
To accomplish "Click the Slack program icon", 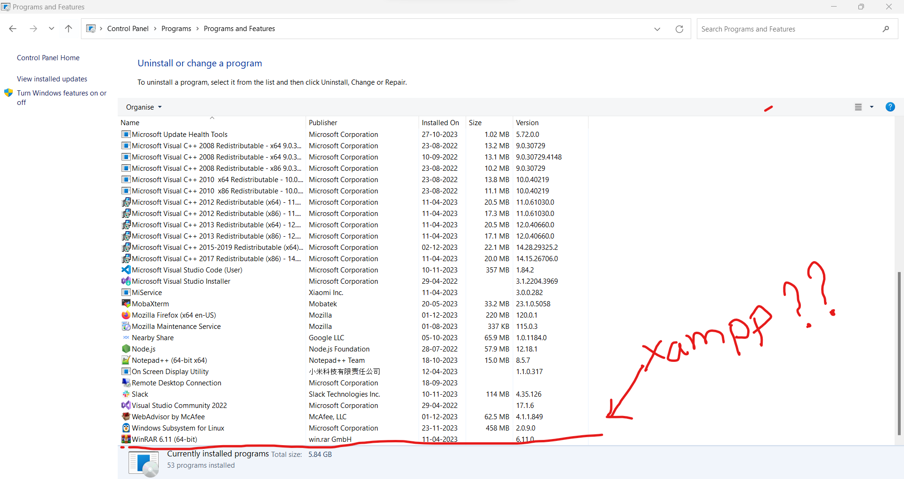I will pos(126,394).
